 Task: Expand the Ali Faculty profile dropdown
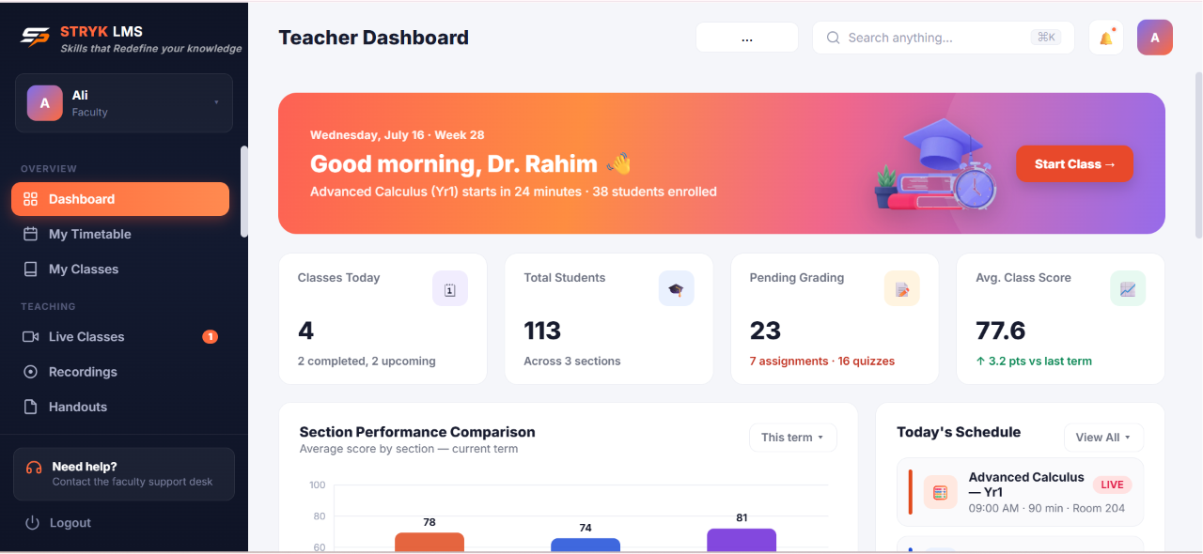(124, 103)
